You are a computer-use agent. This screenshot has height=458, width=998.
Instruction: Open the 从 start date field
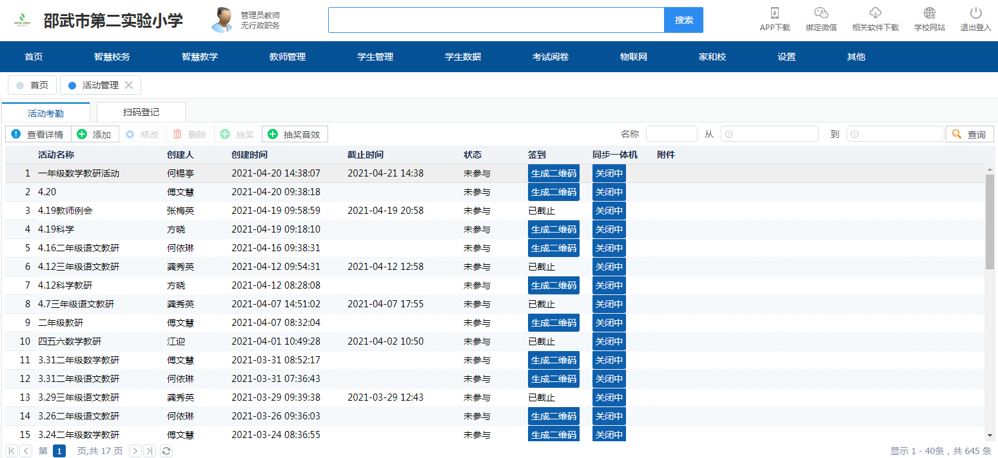point(770,134)
